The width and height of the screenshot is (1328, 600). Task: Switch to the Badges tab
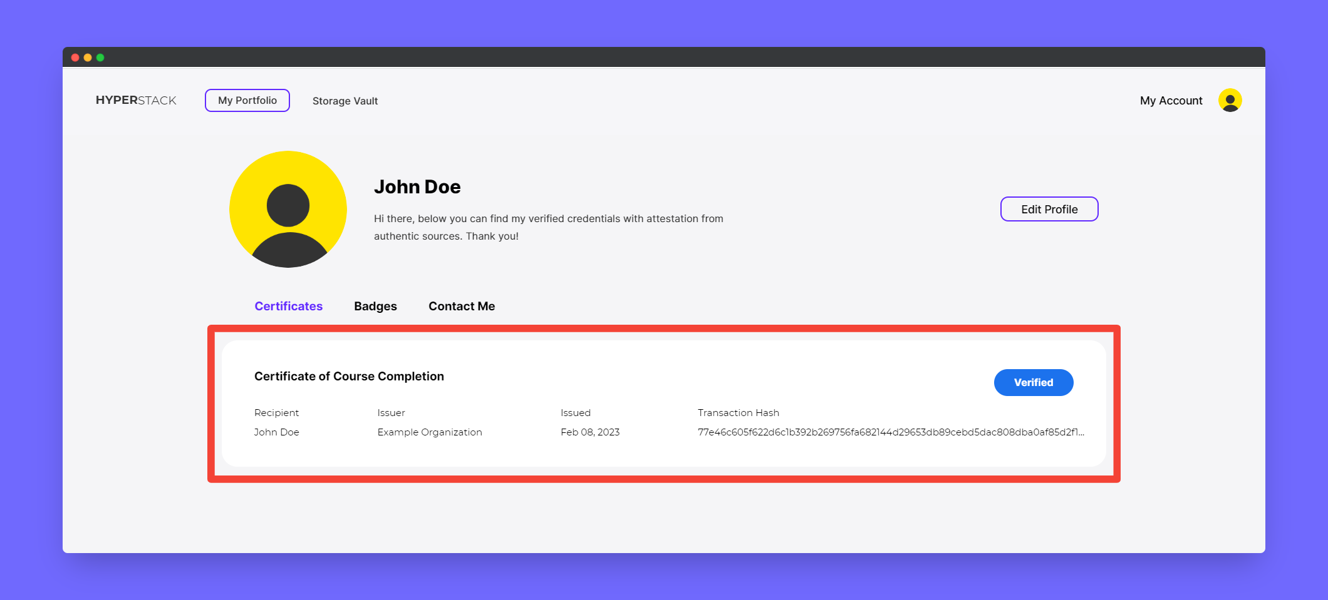375,306
